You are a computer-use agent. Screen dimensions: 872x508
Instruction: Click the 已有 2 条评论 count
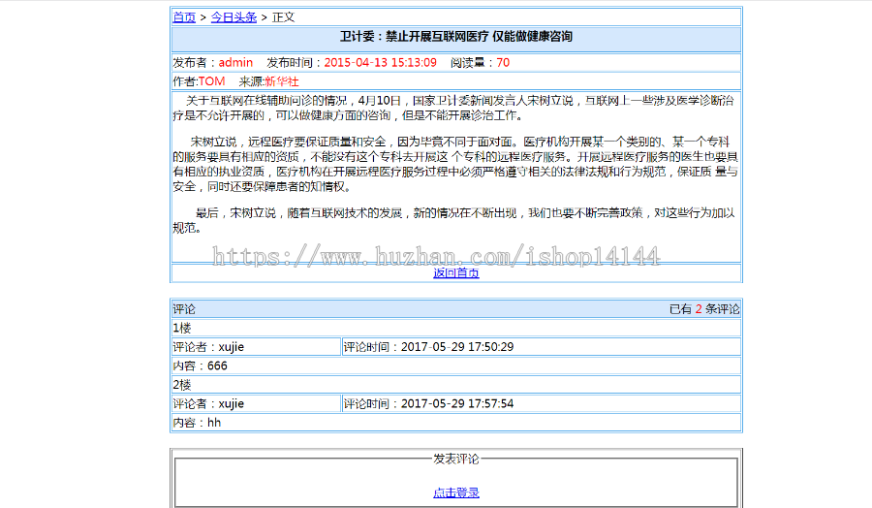(704, 309)
